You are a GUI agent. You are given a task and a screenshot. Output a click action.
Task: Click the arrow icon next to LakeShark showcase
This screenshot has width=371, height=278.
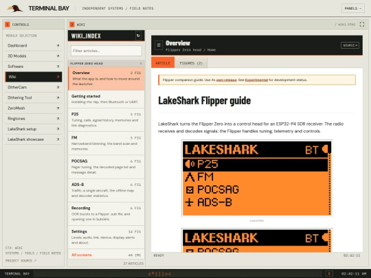(58, 139)
